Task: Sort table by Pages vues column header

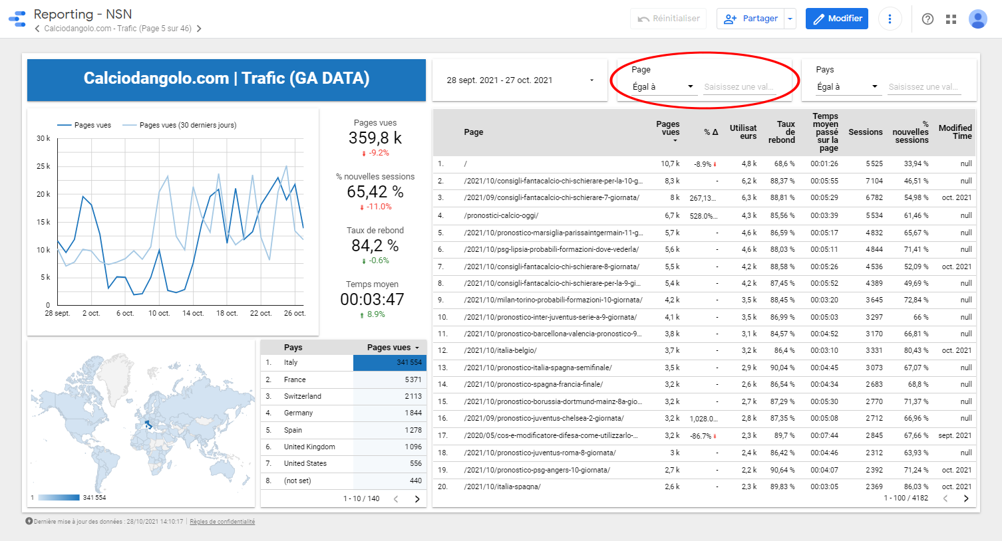Action: [x=667, y=128]
